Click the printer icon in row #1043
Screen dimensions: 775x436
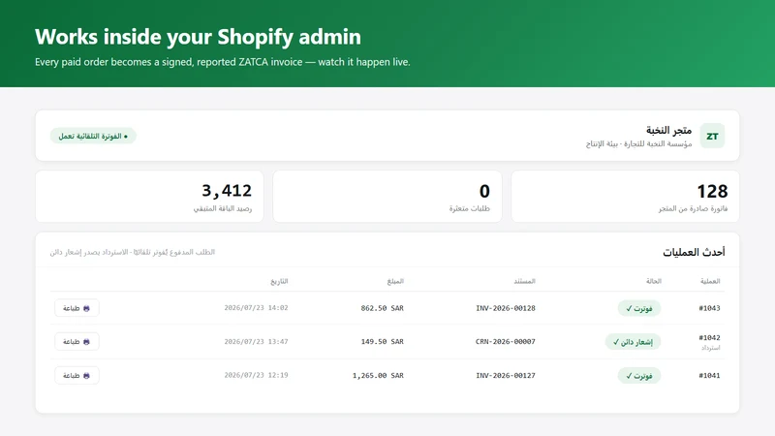[86, 308]
